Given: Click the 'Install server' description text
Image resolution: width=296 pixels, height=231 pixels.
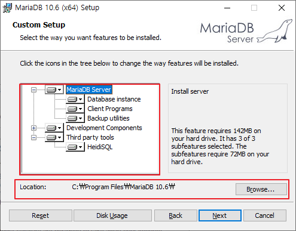Looking at the screenshot, I should [x=190, y=91].
